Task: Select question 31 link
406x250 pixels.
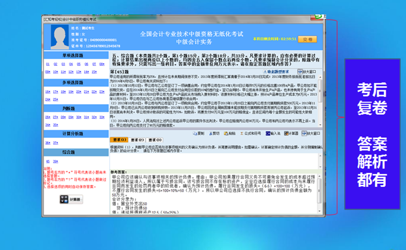Action: click(87, 117)
